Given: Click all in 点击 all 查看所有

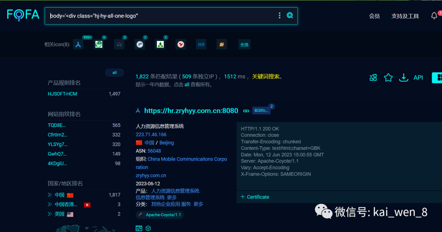Looking at the screenshot, I should (x=187, y=85).
